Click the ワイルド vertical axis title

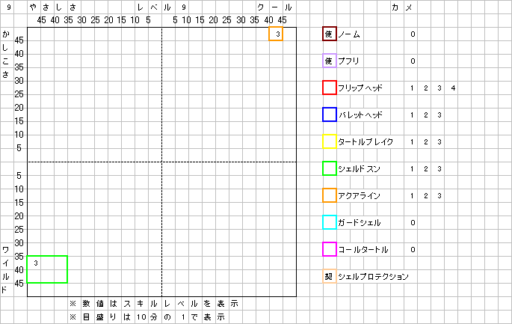5,270
